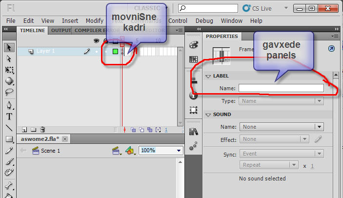The image size is (343, 198).
Task: Click the Center Frame timeline icon
Action: (125, 130)
